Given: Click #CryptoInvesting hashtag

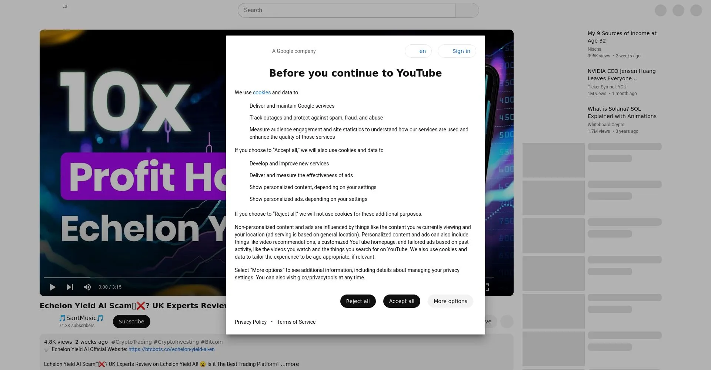Looking at the screenshot, I should [176, 342].
